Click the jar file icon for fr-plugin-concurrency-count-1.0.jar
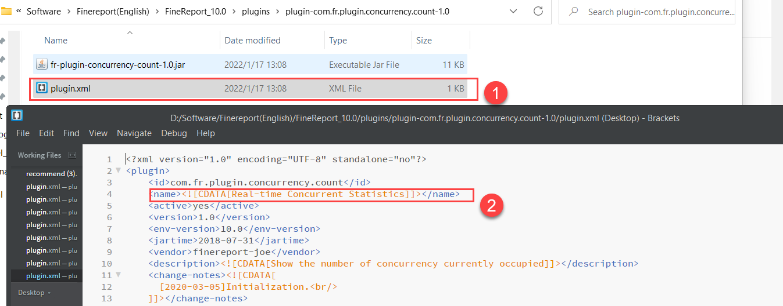783x306 pixels. (x=42, y=65)
